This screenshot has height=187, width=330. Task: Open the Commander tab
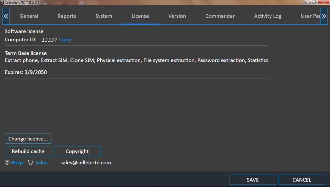(220, 16)
